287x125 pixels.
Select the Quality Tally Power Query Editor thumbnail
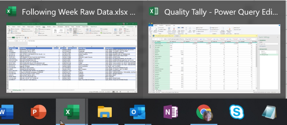(214, 58)
